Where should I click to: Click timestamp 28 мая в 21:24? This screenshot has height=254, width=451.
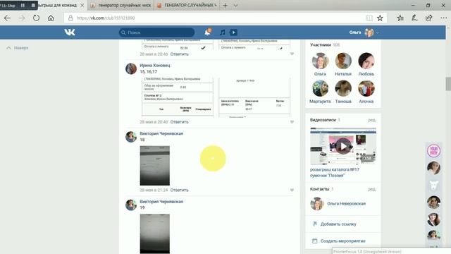(x=154, y=190)
